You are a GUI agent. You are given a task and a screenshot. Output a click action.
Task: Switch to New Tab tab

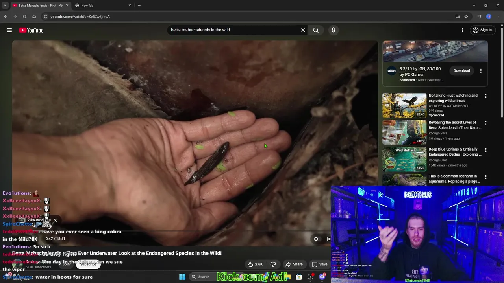click(102, 5)
